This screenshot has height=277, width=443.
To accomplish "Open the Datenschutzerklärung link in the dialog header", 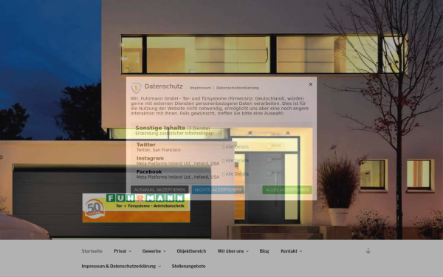I will [x=237, y=88].
